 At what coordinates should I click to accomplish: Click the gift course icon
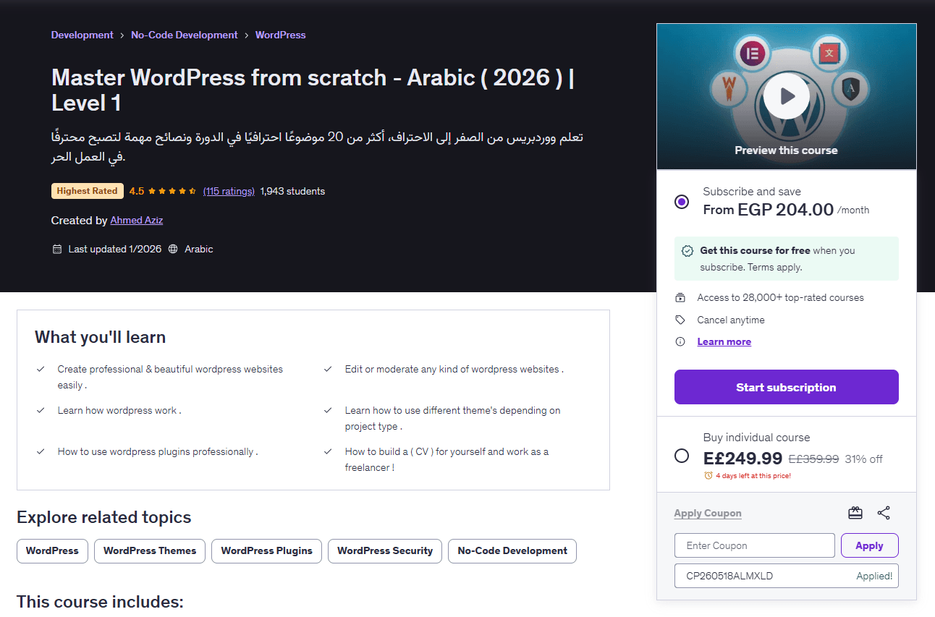(855, 513)
